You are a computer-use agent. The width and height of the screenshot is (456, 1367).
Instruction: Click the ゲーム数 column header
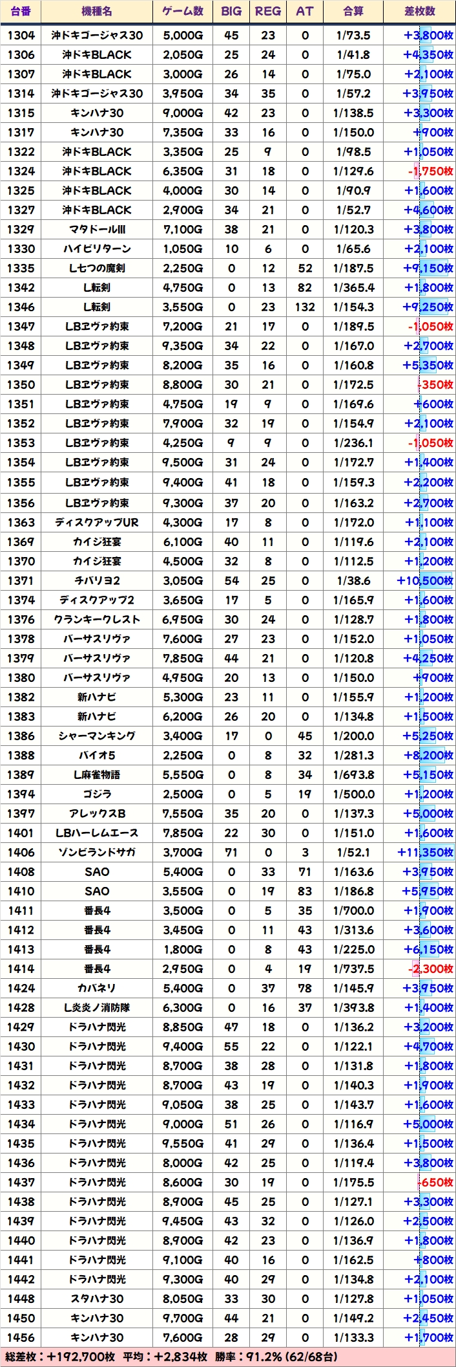[x=183, y=11]
